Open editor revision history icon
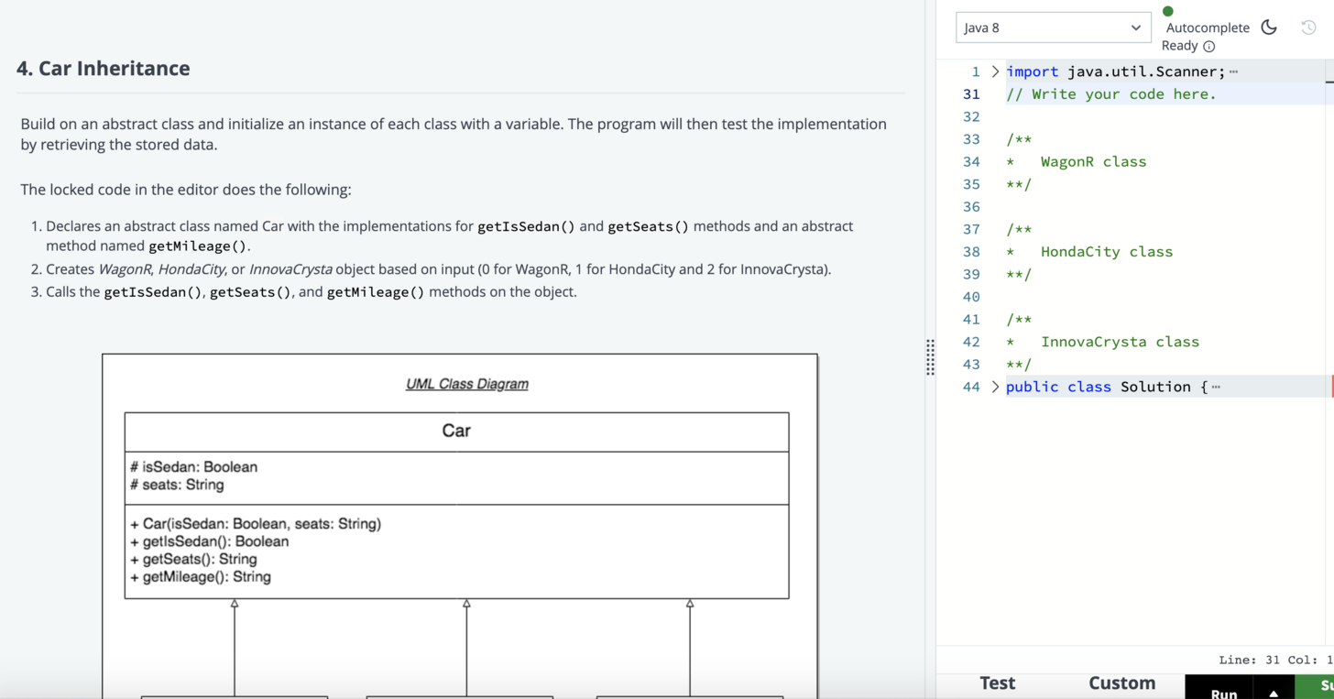This screenshot has height=699, width=1334. coord(1308,27)
